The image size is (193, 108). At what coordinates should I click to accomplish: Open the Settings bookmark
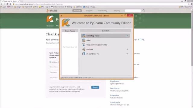[69, 7]
